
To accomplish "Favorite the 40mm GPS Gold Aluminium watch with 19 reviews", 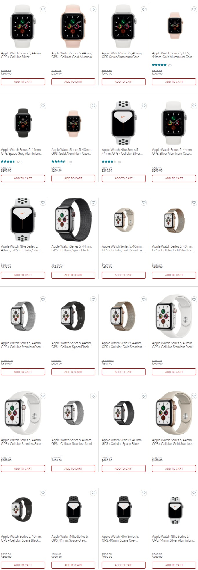I will (x=93, y=106).
